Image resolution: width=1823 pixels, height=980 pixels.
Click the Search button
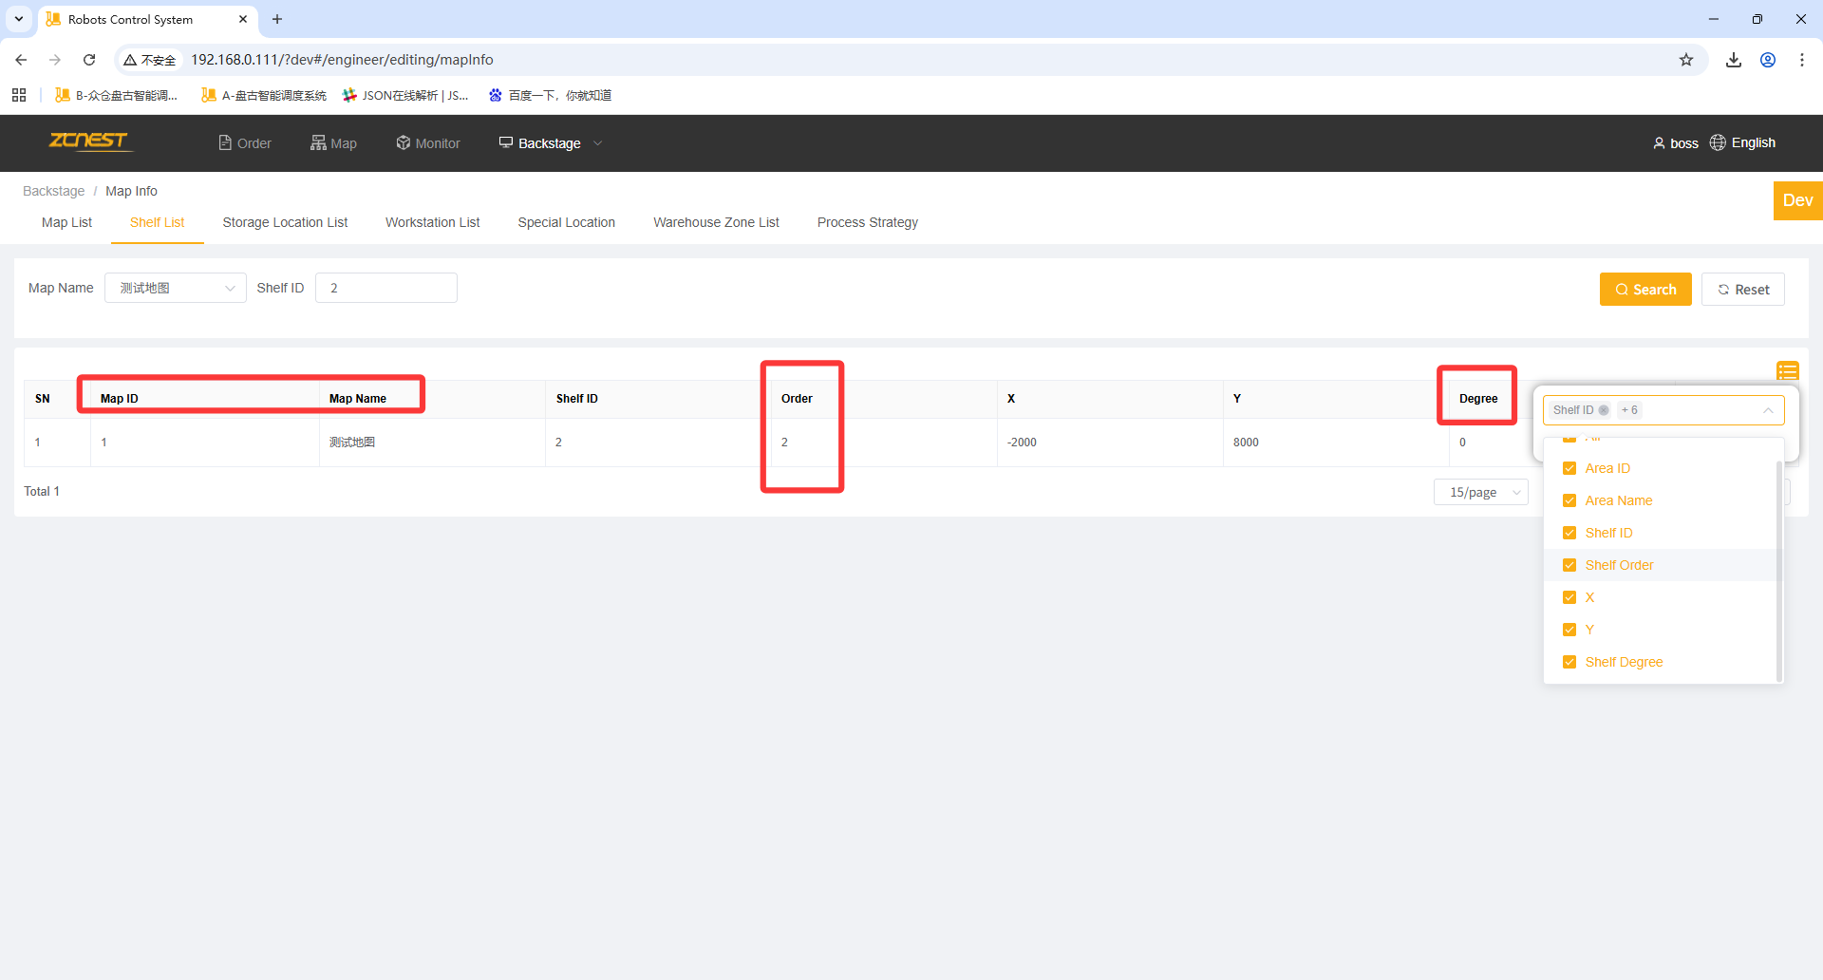tap(1645, 290)
